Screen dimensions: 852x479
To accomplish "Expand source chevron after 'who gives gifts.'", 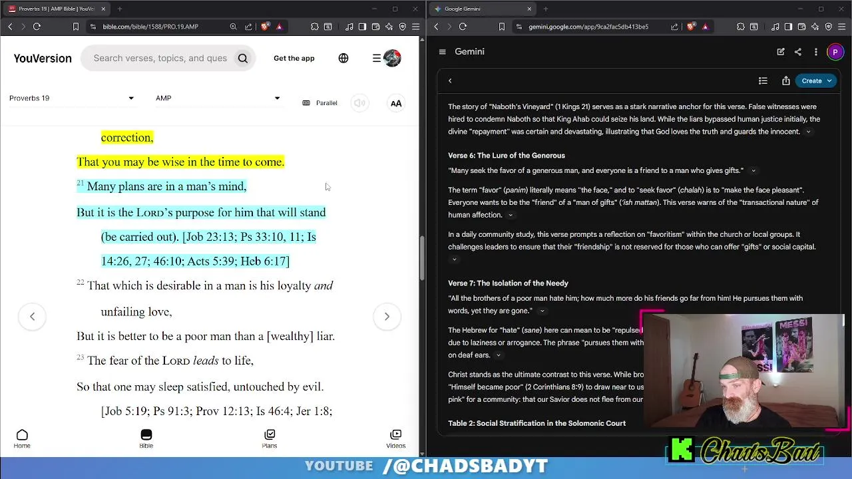I will click(x=753, y=171).
